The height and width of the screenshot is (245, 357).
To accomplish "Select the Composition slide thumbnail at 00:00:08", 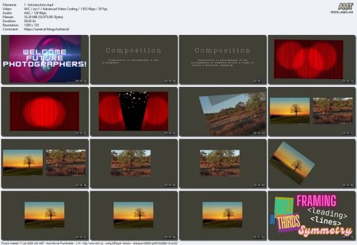I will point(134,60).
